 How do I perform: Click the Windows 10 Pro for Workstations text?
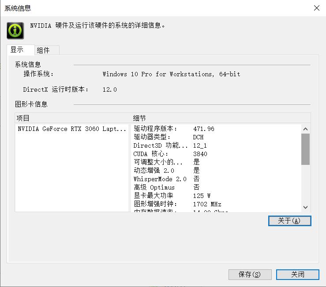(x=172, y=74)
